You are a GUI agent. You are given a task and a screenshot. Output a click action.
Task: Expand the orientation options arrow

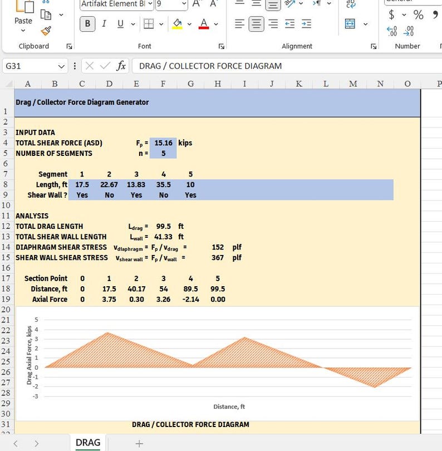click(x=301, y=3)
